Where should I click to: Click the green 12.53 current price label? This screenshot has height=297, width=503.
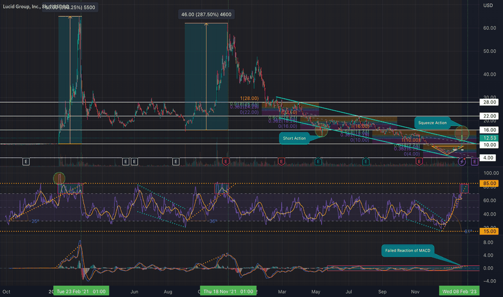490,138
